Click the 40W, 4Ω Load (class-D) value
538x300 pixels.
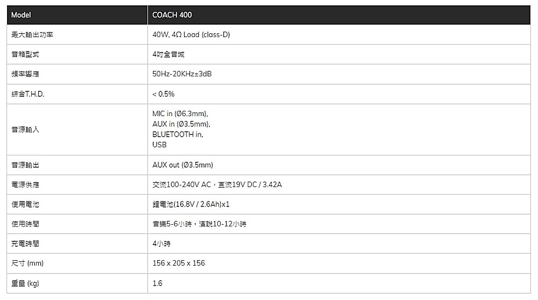click(x=191, y=35)
